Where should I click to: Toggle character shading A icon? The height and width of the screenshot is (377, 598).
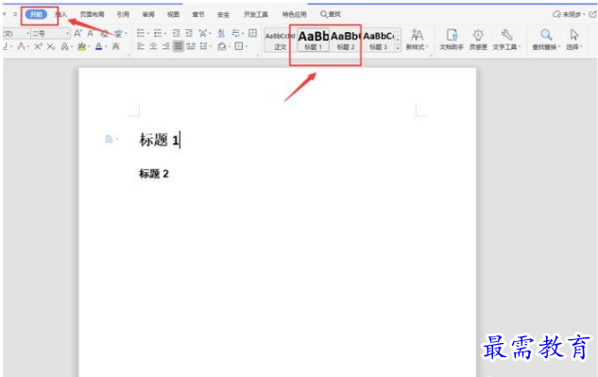coord(115,46)
